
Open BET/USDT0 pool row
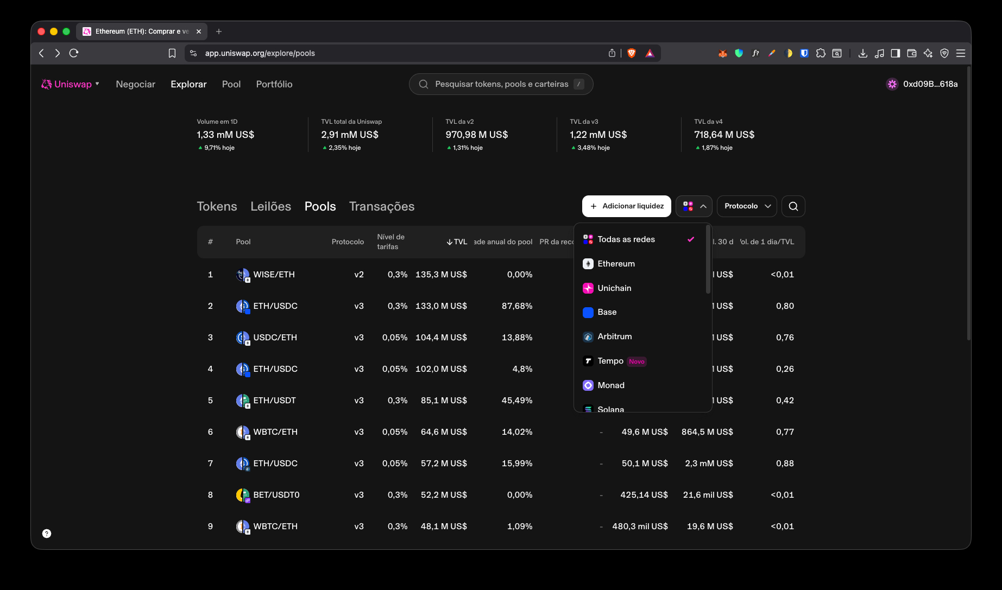[501, 495]
